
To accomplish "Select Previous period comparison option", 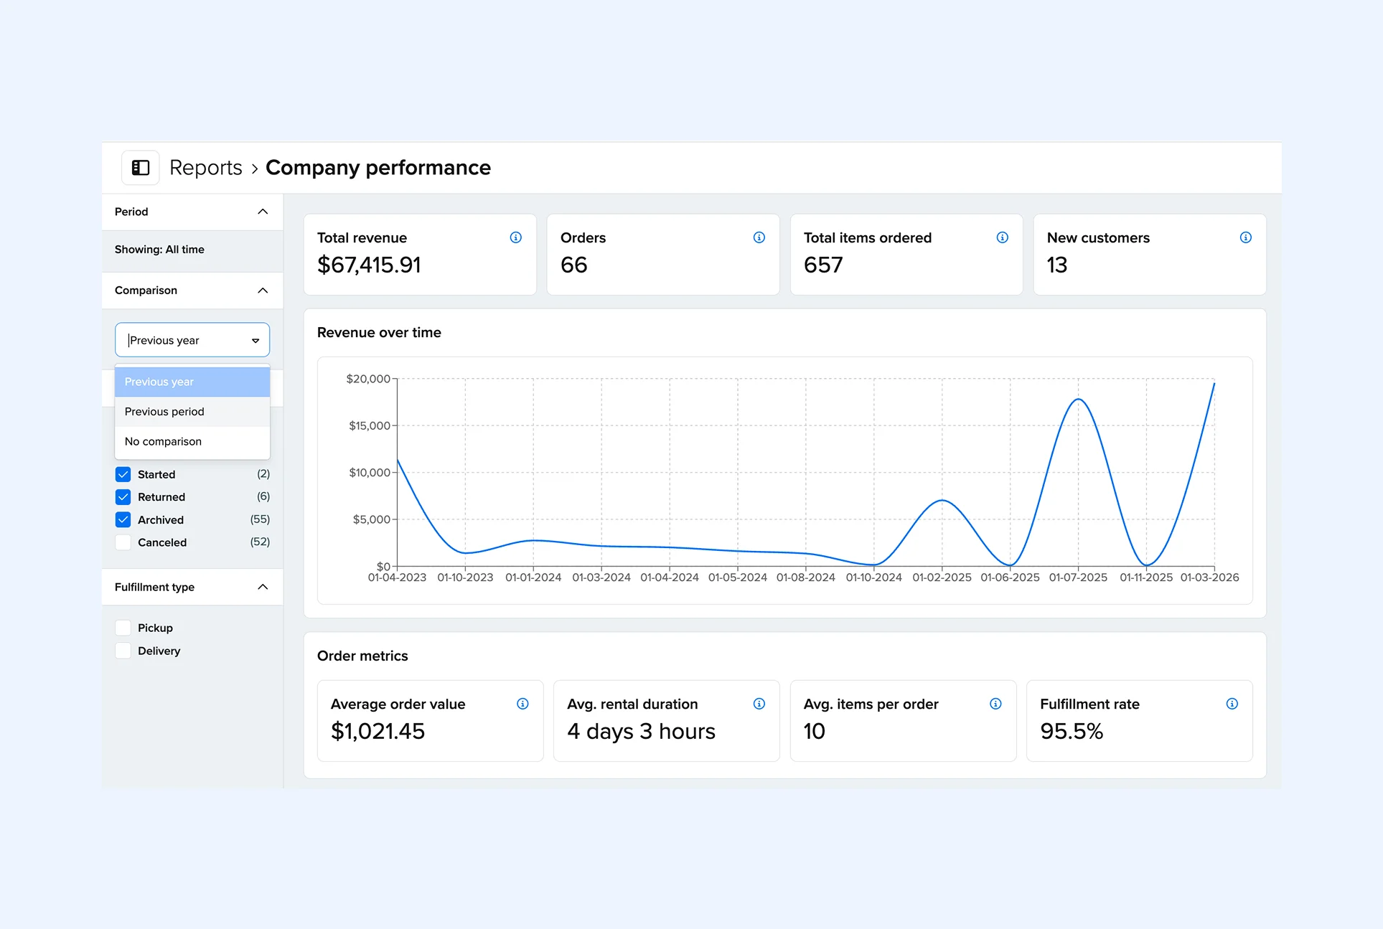I will click(164, 412).
